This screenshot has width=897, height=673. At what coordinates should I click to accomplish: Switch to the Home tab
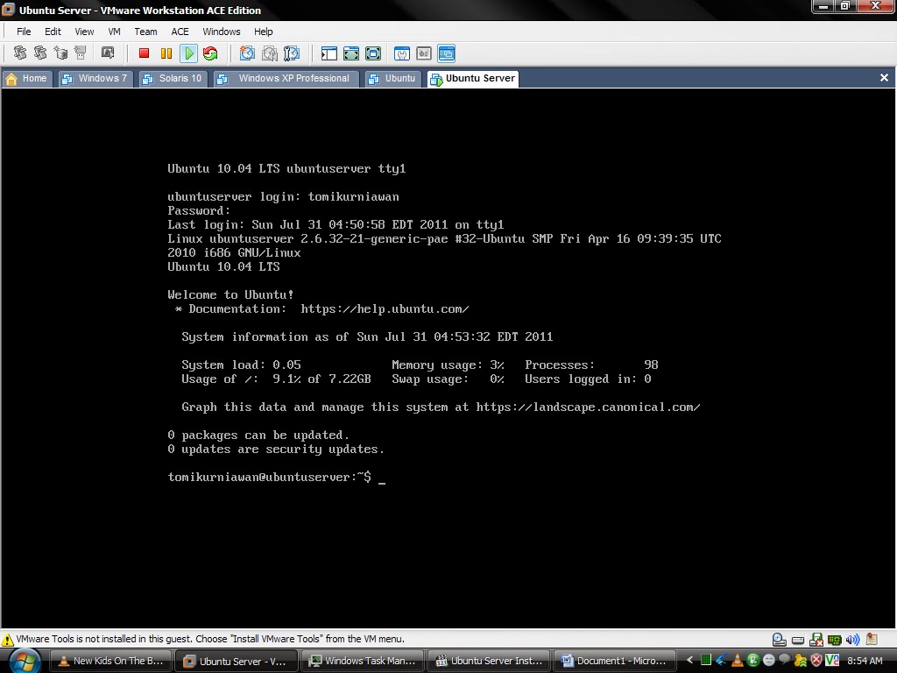(27, 78)
